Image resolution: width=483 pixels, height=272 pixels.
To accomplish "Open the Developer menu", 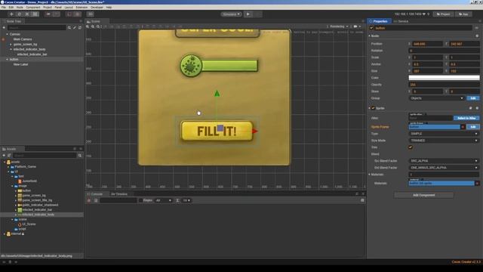I will pyautogui.click(x=97, y=7).
